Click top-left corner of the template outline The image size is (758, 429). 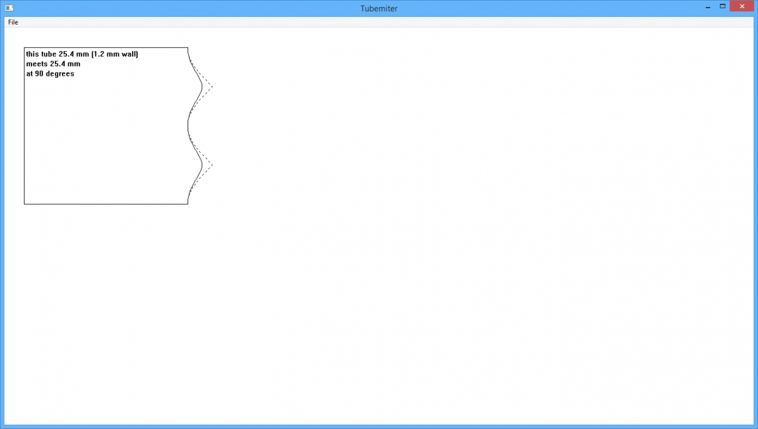click(25, 48)
